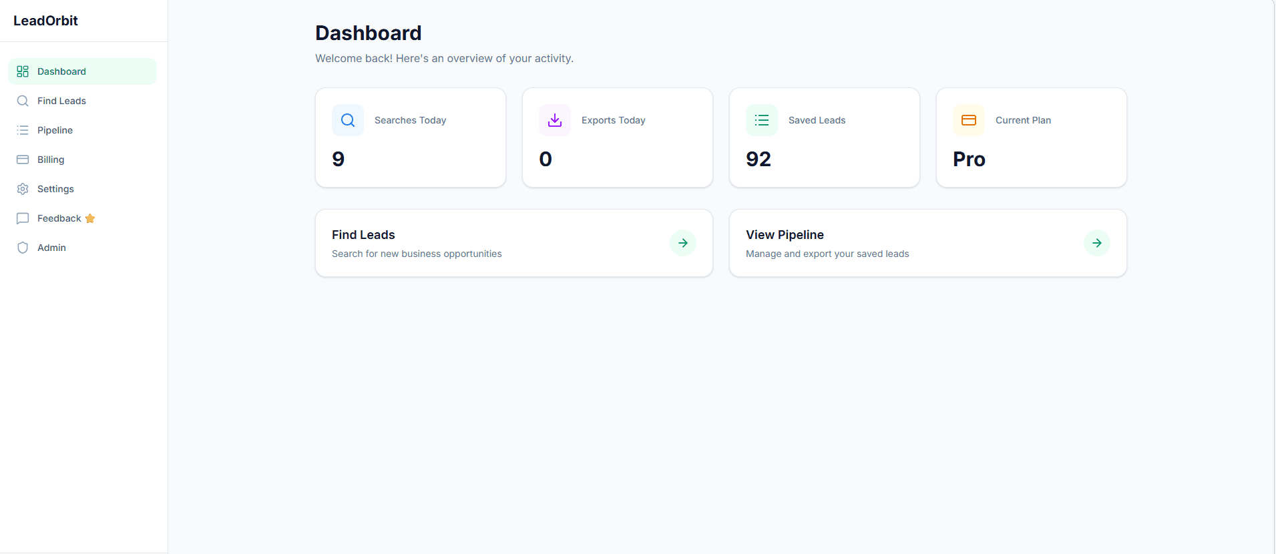The image size is (1276, 554).
Task: Select the Pipeline list icon in sidebar
Action: point(23,130)
